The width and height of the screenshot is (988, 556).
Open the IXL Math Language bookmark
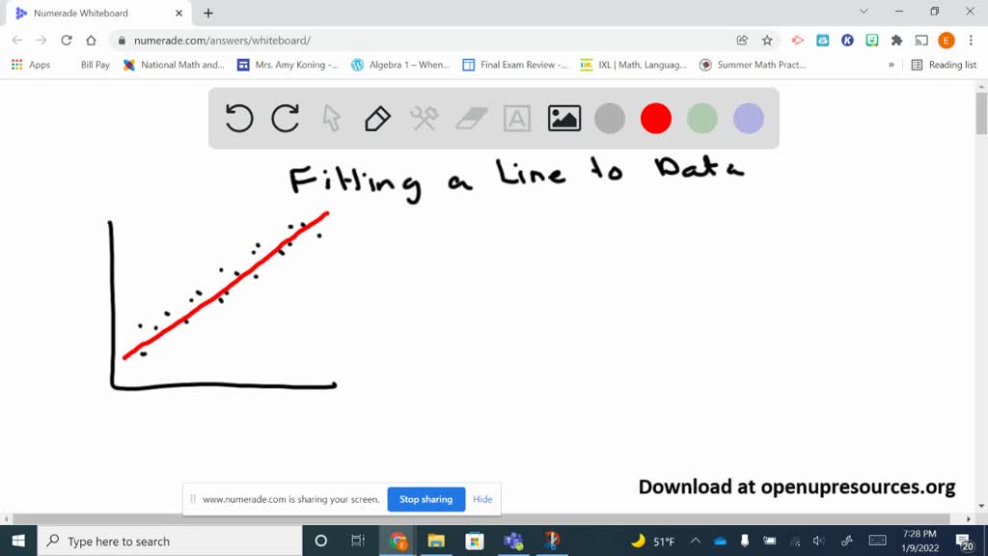click(x=628, y=64)
